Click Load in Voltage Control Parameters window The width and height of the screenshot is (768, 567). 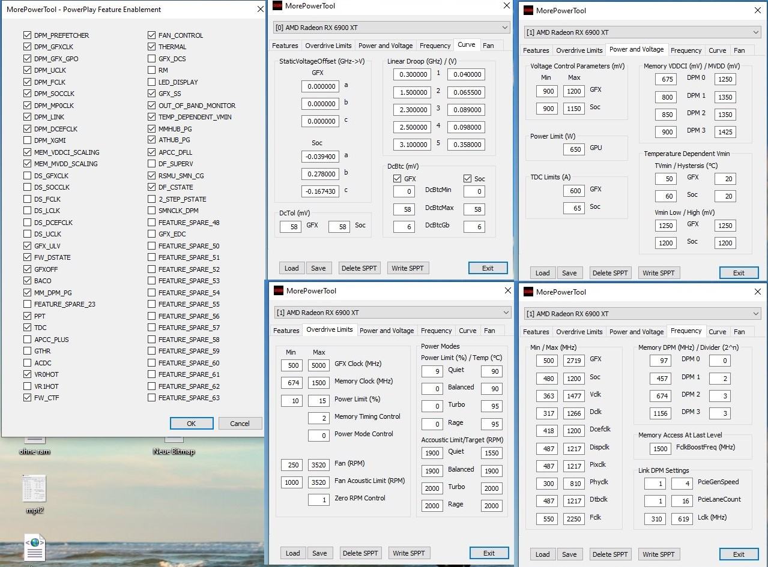tap(542, 273)
